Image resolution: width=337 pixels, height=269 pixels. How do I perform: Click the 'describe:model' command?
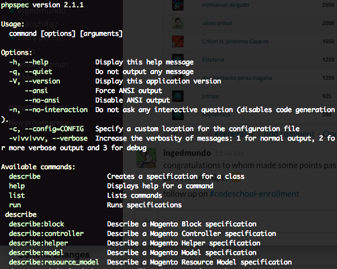36,253
